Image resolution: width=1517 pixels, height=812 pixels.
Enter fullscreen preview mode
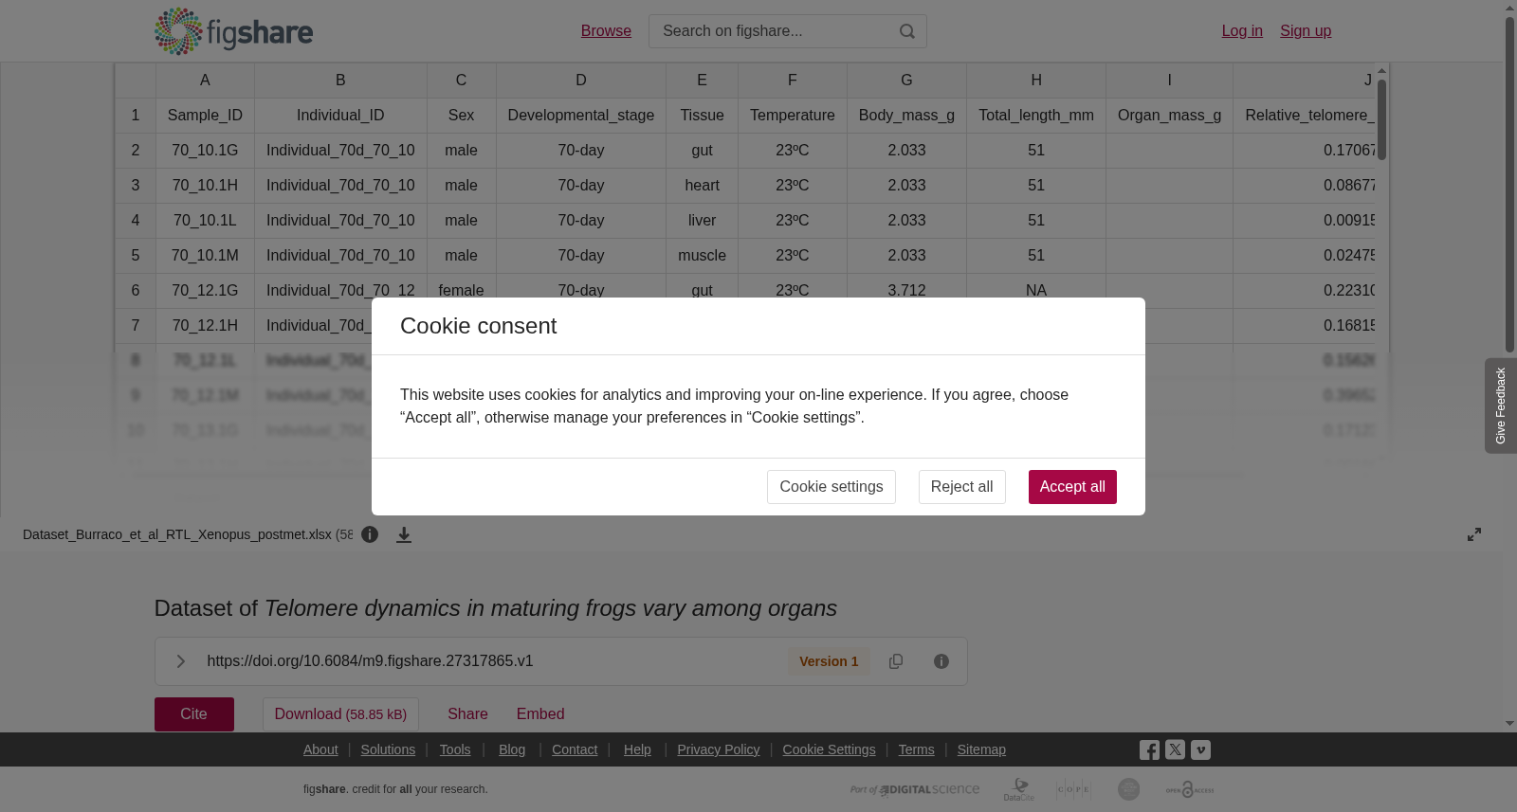[1474, 534]
